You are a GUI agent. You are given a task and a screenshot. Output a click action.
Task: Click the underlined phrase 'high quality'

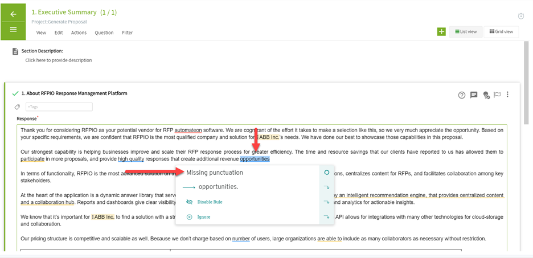coord(131,159)
